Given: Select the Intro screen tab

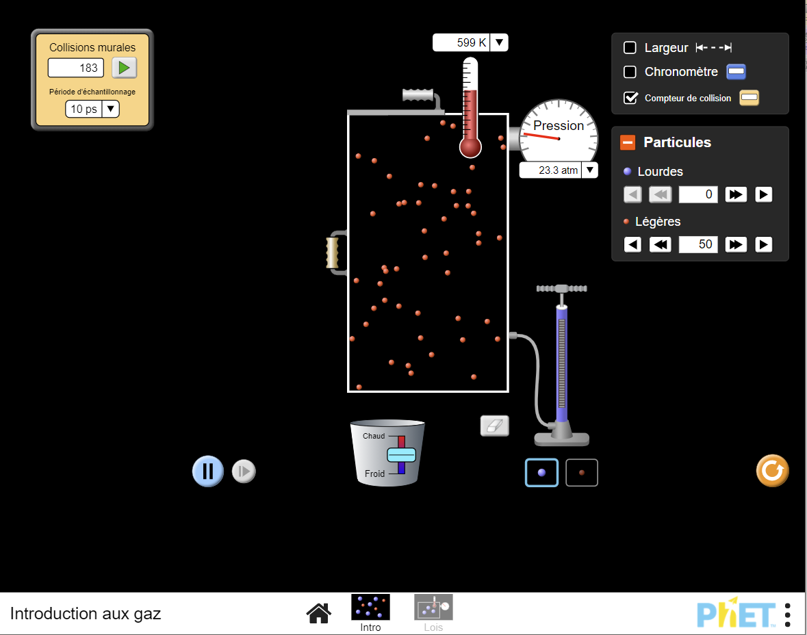Looking at the screenshot, I should [x=370, y=612].
